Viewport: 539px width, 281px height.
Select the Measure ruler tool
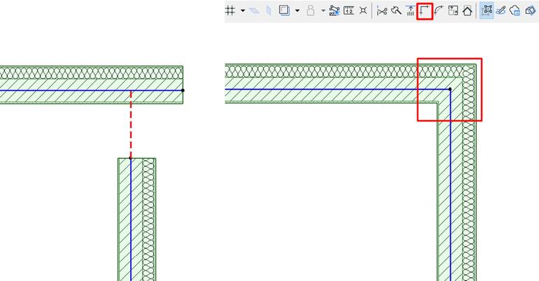coord(349,10)
